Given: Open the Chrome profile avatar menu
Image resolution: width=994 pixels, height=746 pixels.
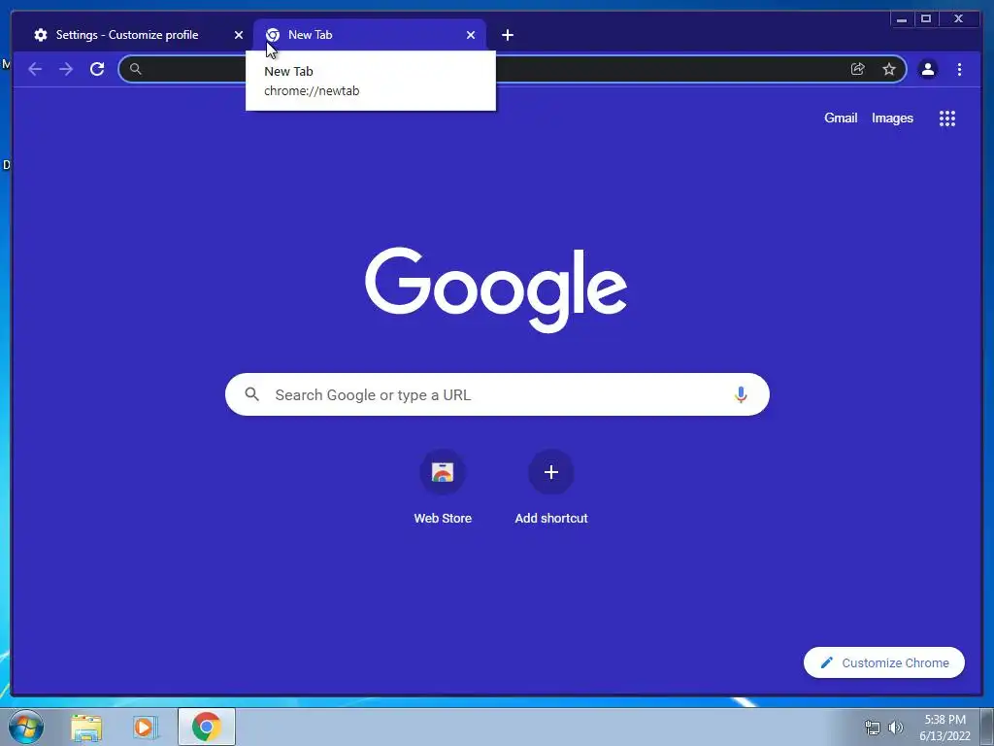Looking at the screenshot, I should pyautogui.click(x=927, y=69).
